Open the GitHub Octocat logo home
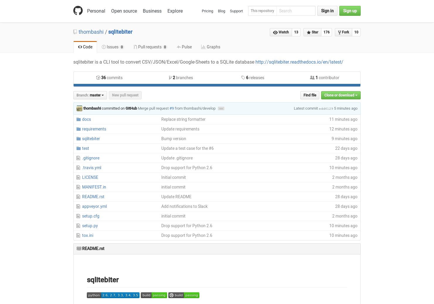 pyautogui.click(x=78, y=11)
